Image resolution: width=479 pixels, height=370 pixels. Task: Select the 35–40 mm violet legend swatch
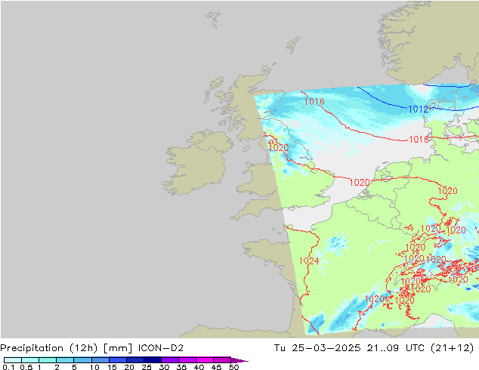(187, 360)
